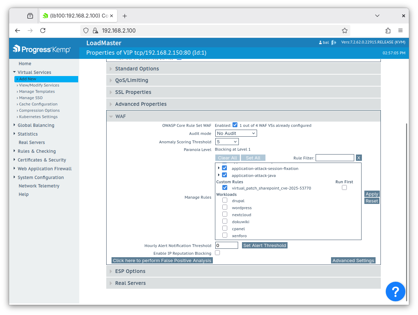
Task: Clear the rule filter with X button
Action: click(358, 158)
